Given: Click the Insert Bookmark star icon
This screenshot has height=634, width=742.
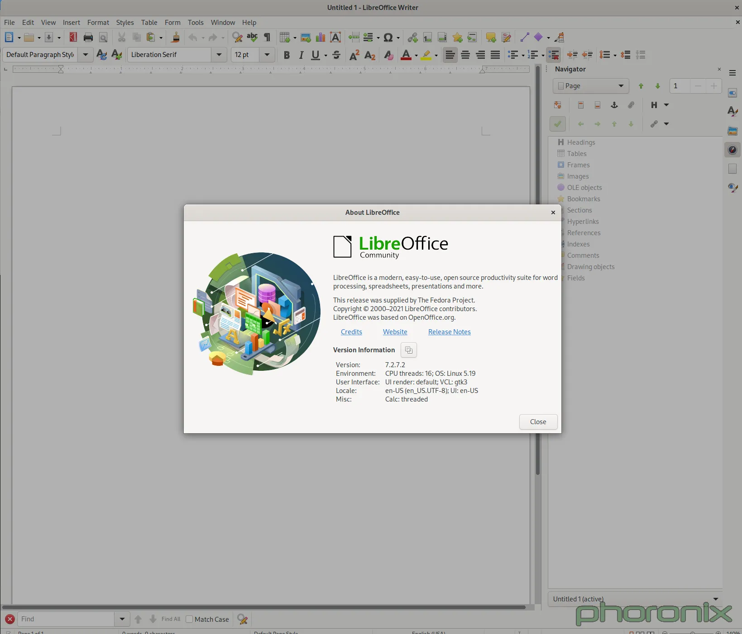Looking at the screenshot, I should [457, 38].
